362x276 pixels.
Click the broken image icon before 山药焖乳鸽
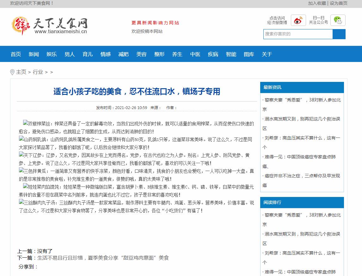coord(21,139)
